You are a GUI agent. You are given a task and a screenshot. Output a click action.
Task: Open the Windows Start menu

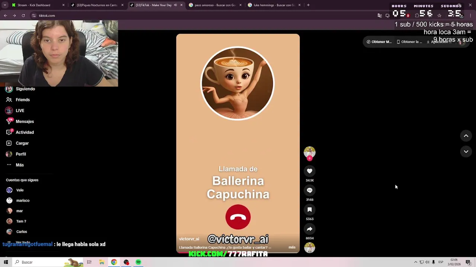click(6, 262)
